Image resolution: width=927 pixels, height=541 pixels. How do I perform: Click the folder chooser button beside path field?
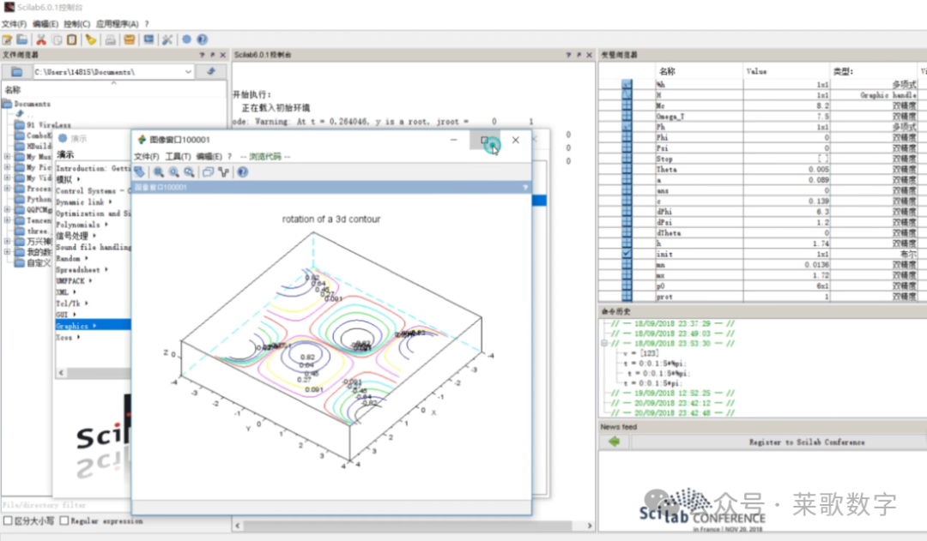pos(16,72)
